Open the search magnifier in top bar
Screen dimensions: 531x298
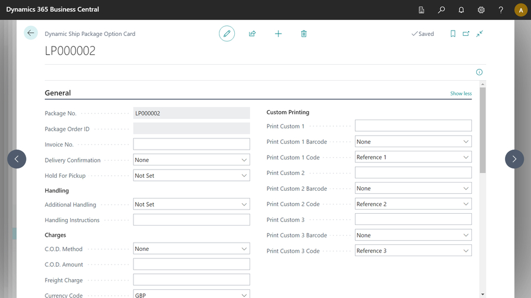(x=441, y=10)
